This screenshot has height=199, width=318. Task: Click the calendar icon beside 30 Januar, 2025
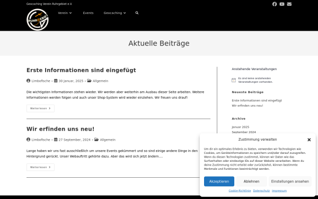(x=56, y=81)
